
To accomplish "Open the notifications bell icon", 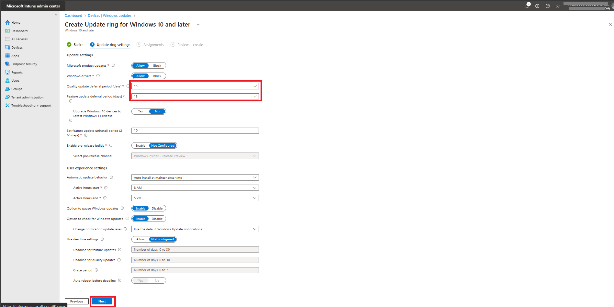I will (527, 6).
